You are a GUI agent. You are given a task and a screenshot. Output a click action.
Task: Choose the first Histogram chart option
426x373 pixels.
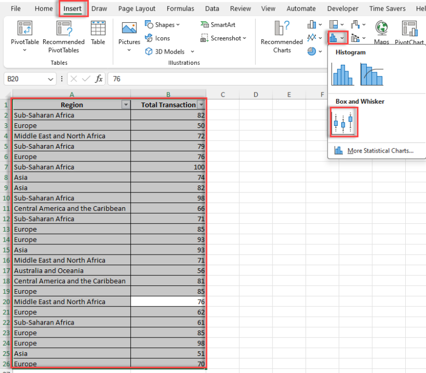pos(343,74)
